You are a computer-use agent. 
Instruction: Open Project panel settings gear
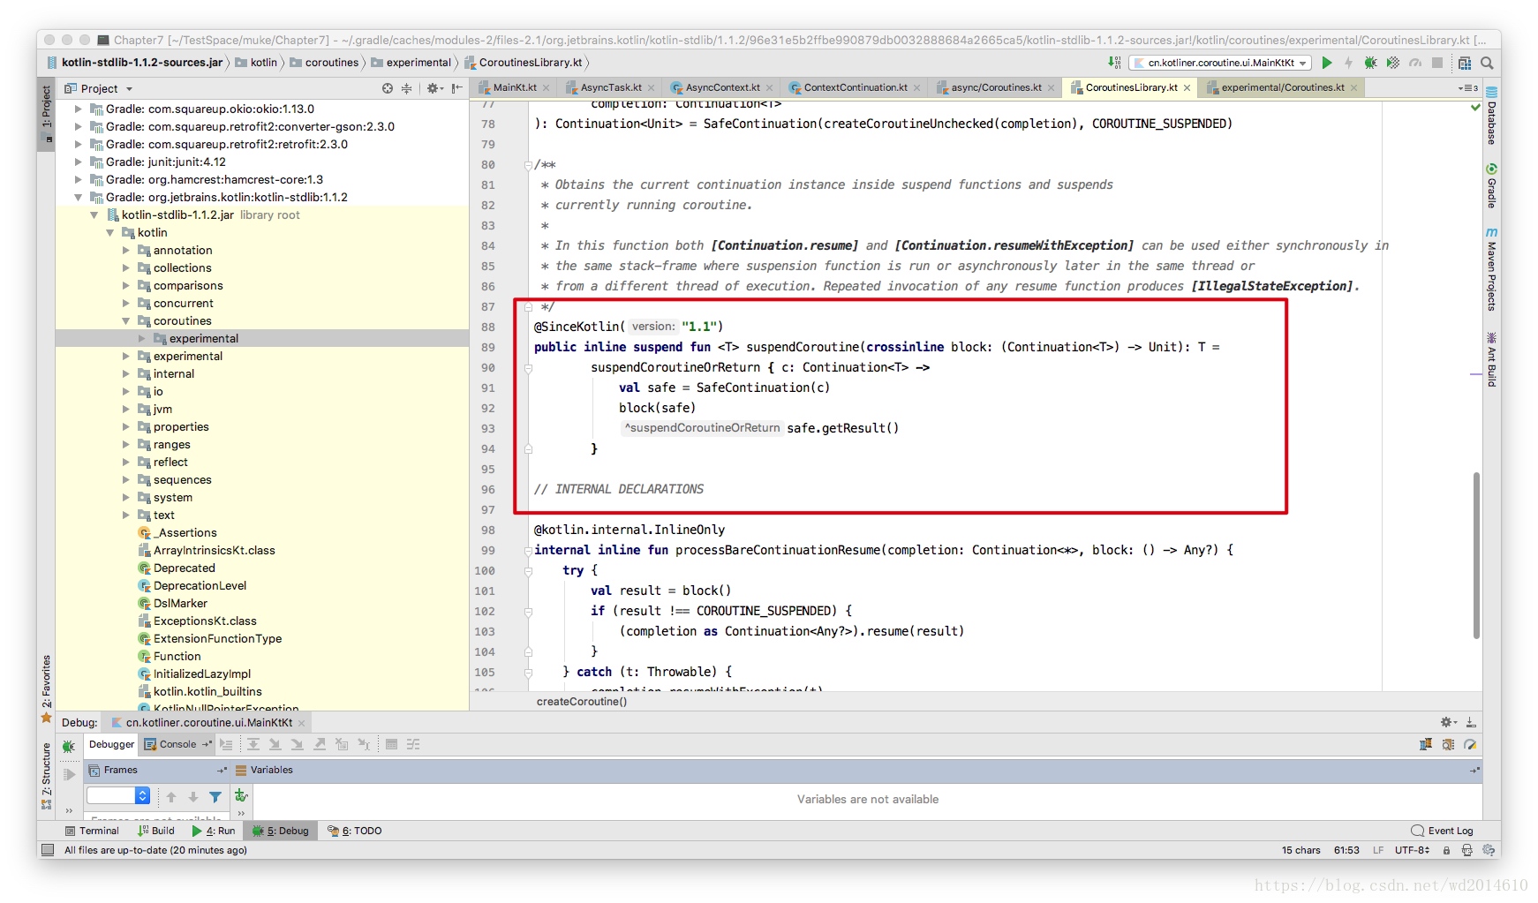(434, 88)
